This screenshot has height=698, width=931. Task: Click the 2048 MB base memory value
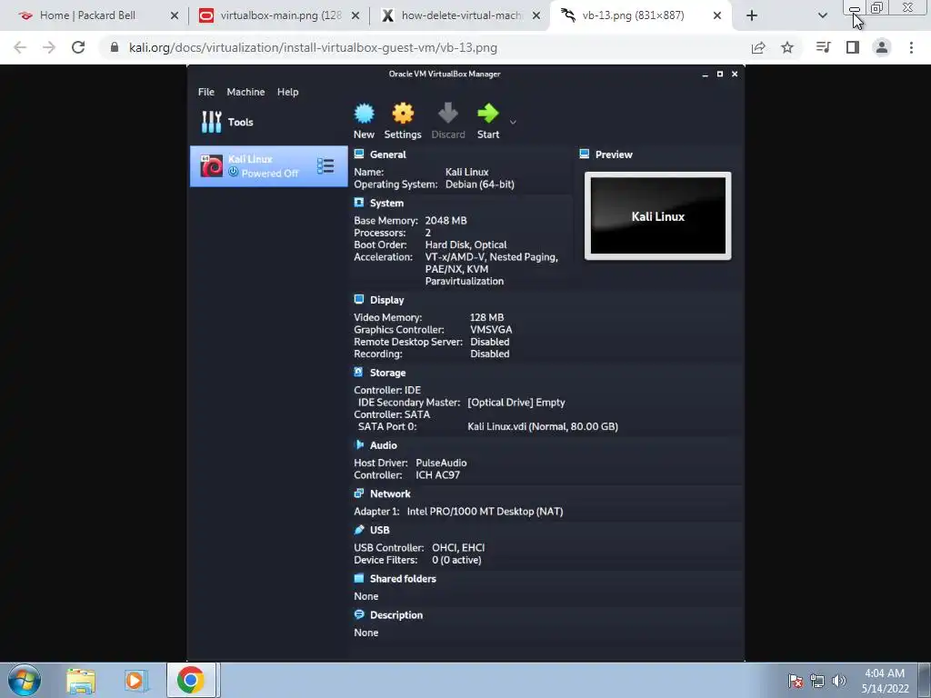[x=445, y=221]
